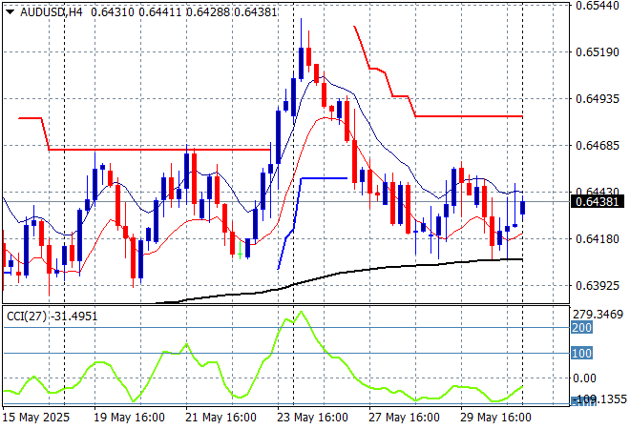This screenshot has width=630, height=429.
Task: Click the 0.65440 price axis label
Action: click(599, 5)
